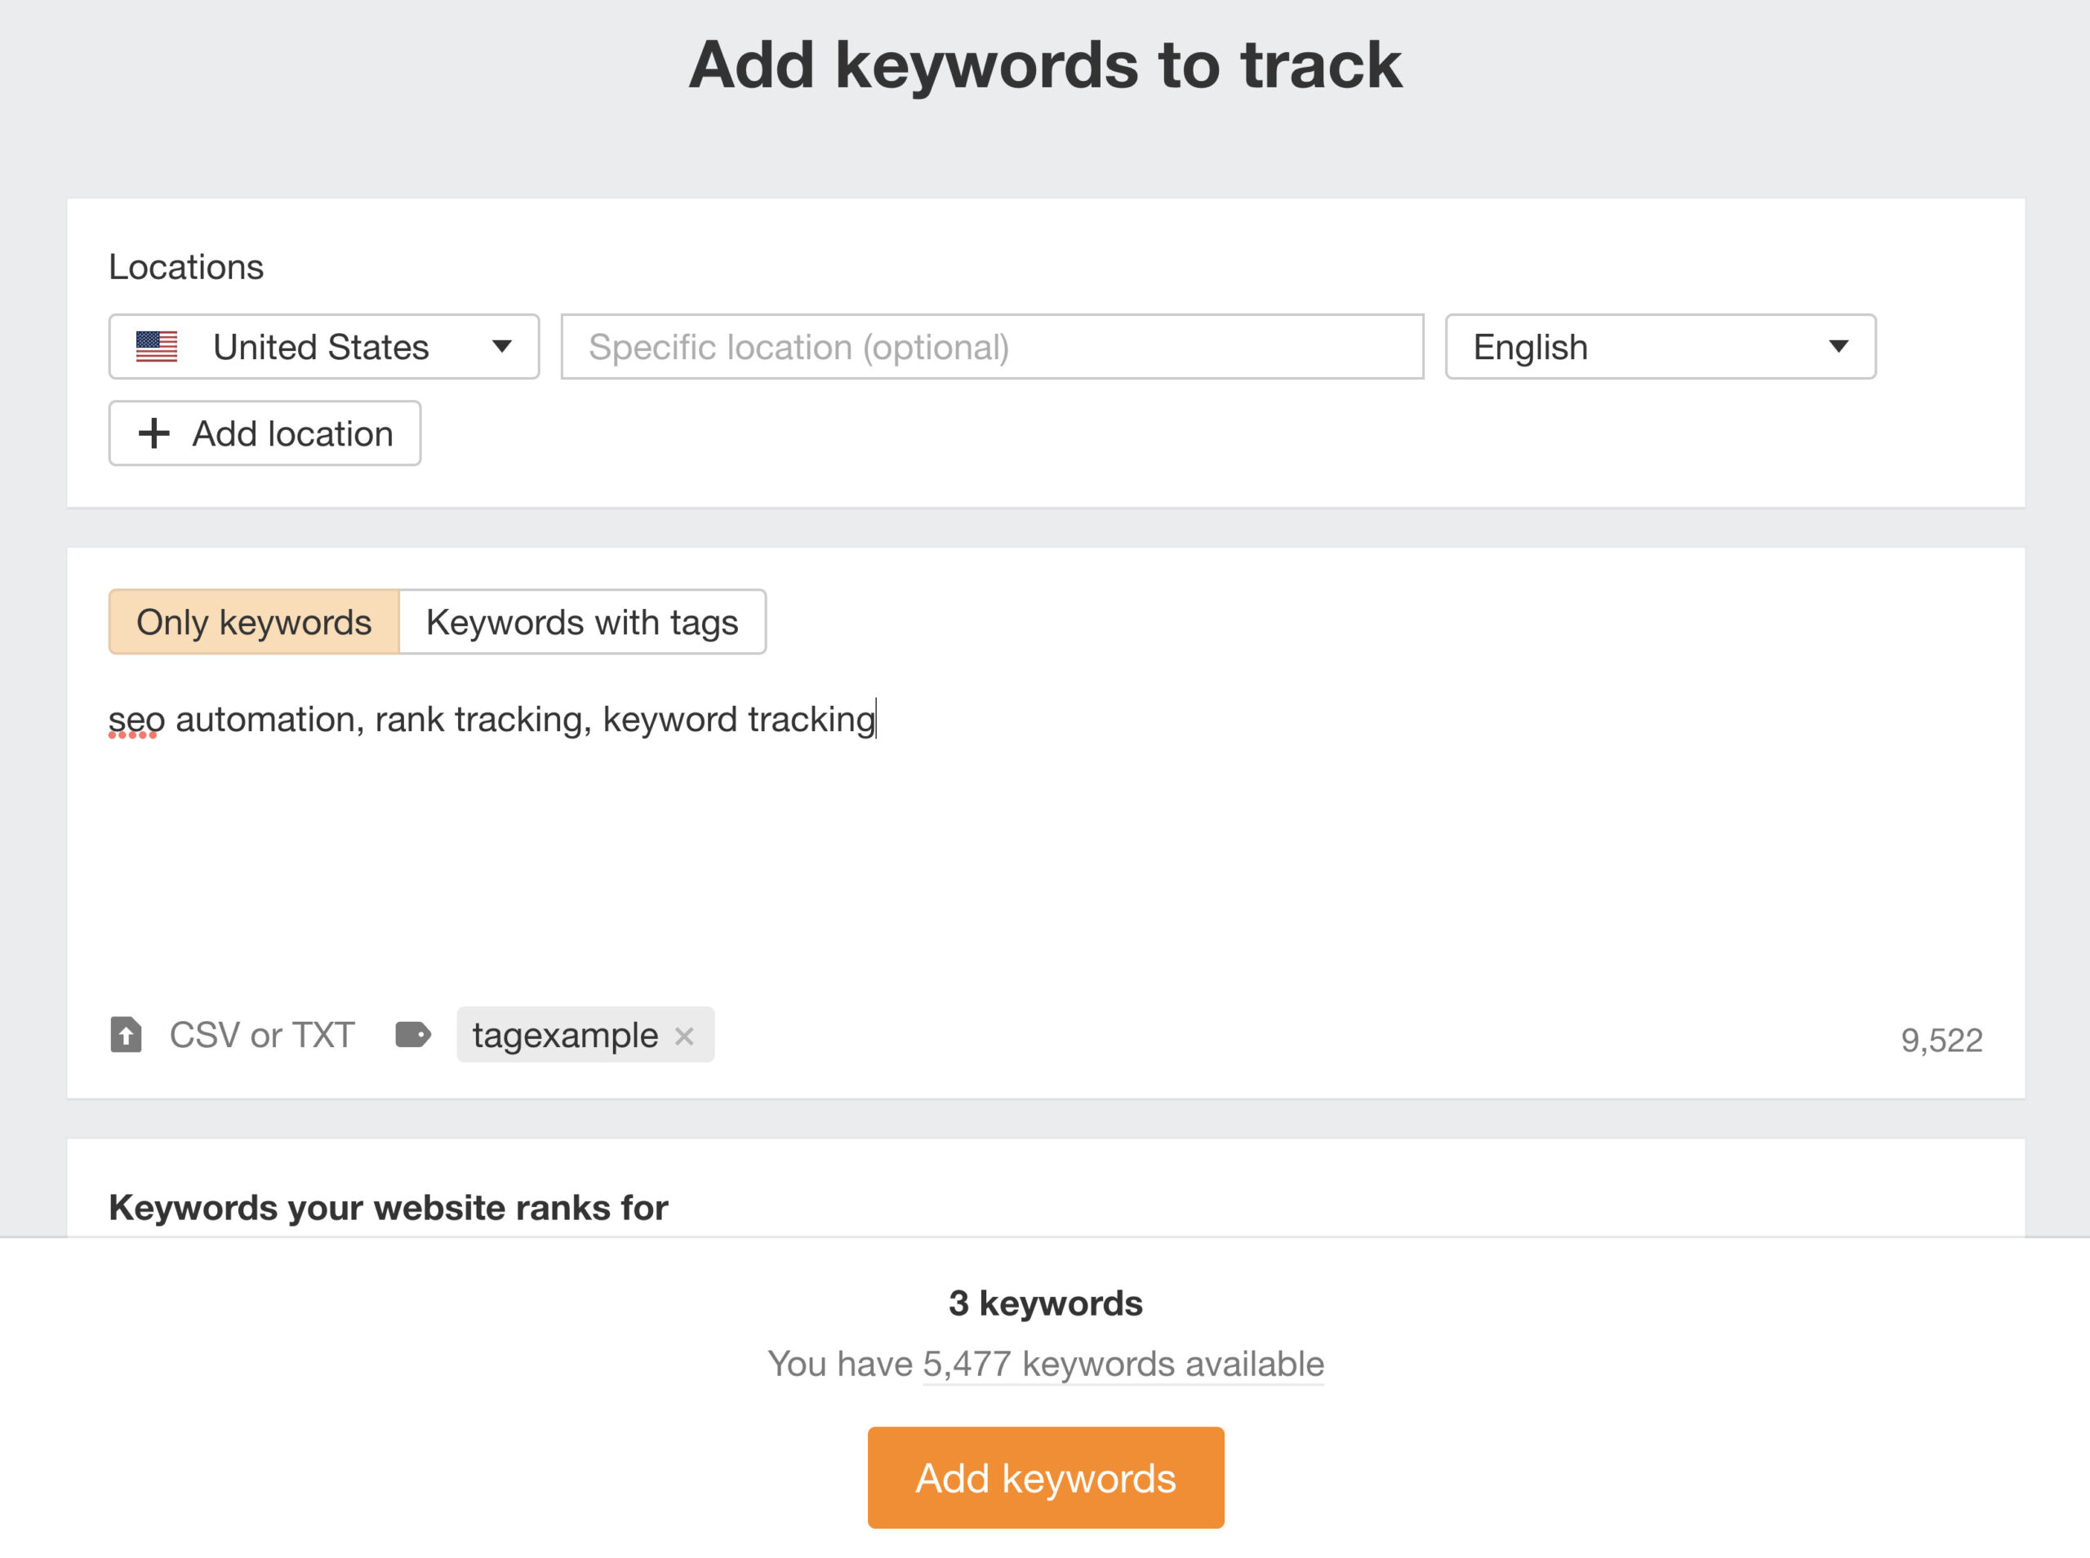Remove the tagexample tag with its x icon
Viewport: 2090px width, 1558px height.
pyautogui.click(x=686, y=1035)
